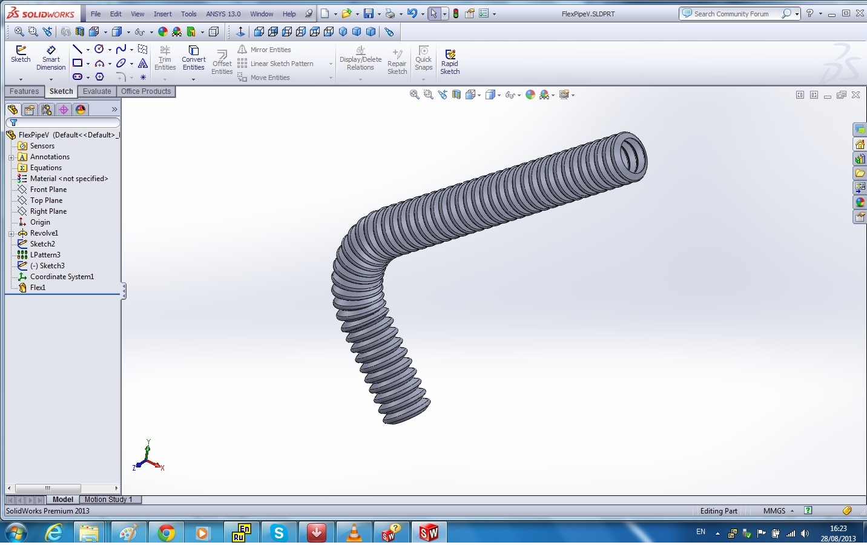This screenshot has height=545, width=867.
Task: Open the ConfigurationManager tab icon
Action: 47,110
